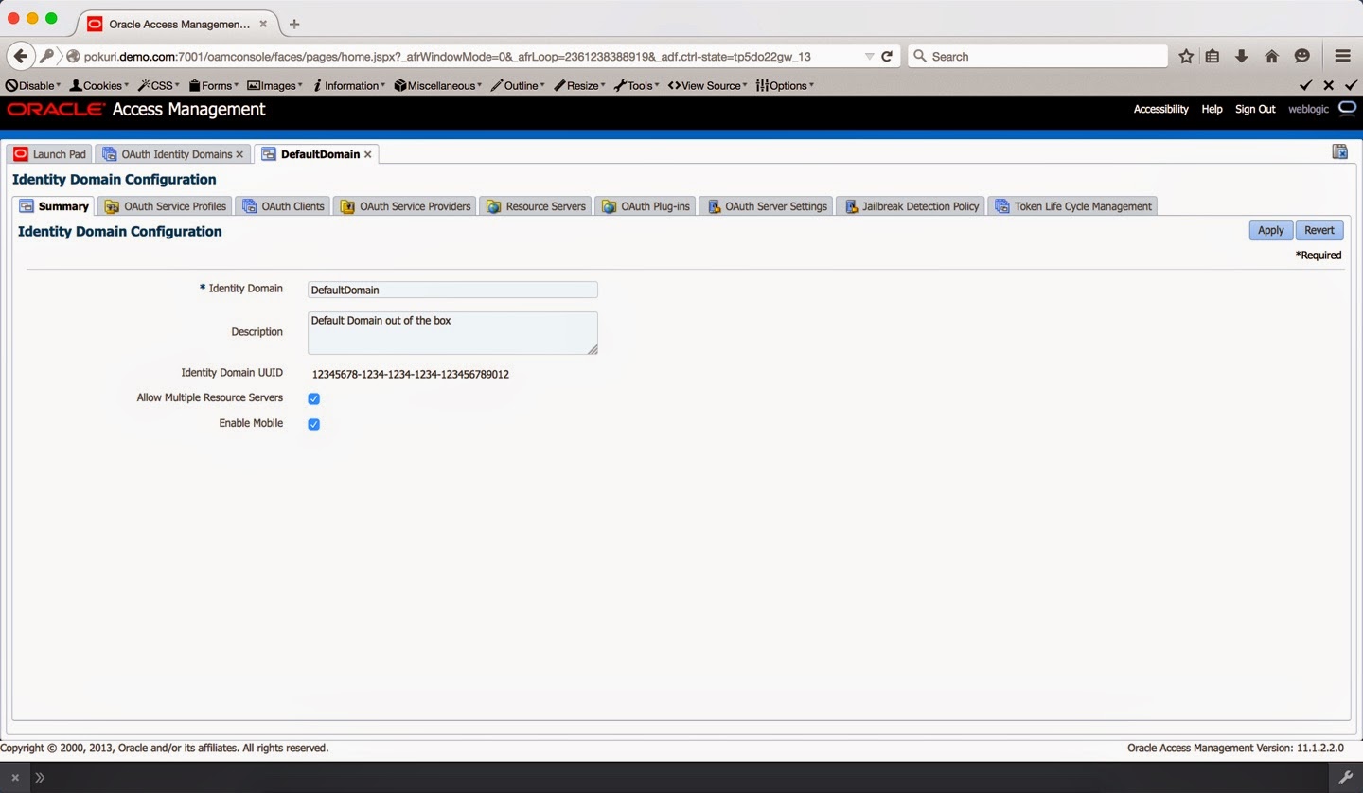Open the Images dropdown menu
1363x793 pixels.
pos(275,85)
